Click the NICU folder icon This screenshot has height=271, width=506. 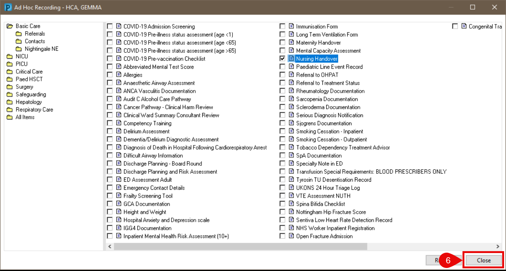pyautogui.click(x=10, y=56)
